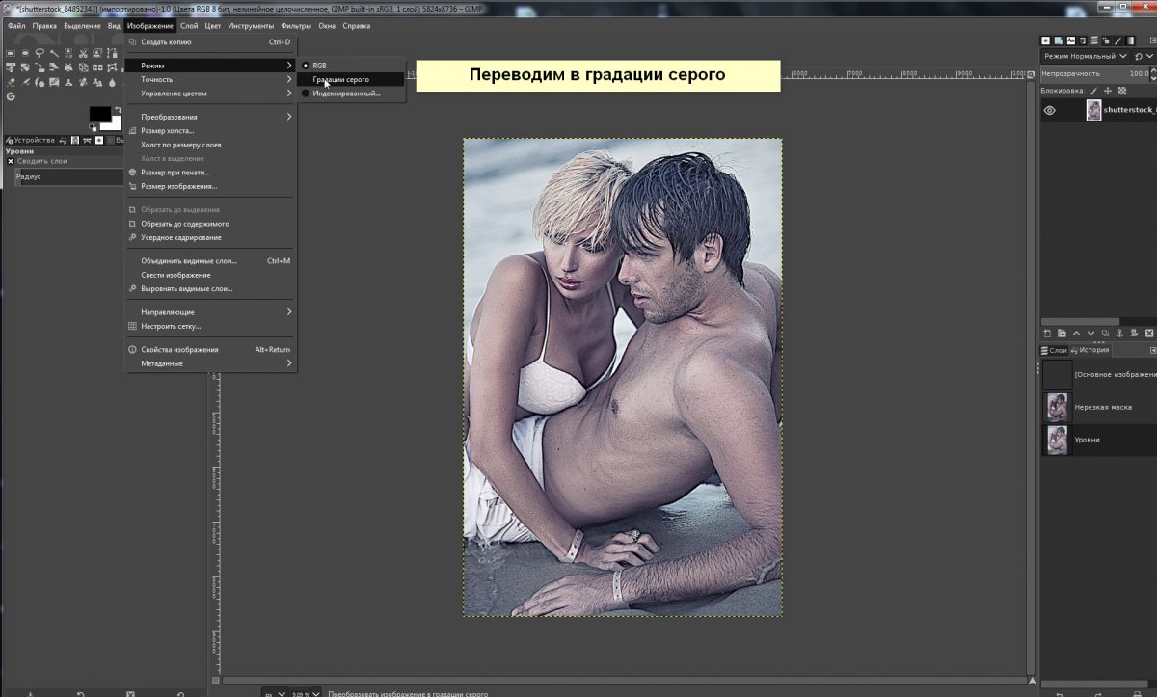Click Градации серого menu entry
Viewport: 1157px width, 697px height.
tap(340, 79)
